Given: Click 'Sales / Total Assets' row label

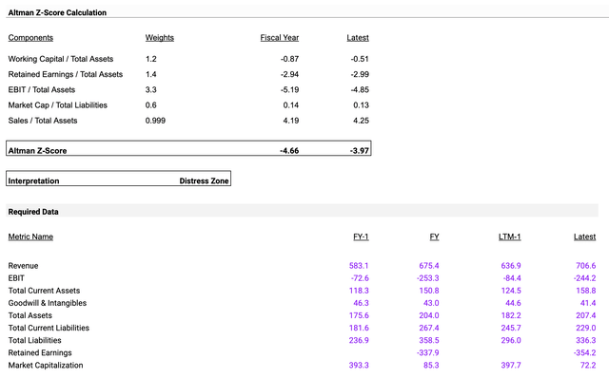Looking at the screenshot, I should click(43, 121).
